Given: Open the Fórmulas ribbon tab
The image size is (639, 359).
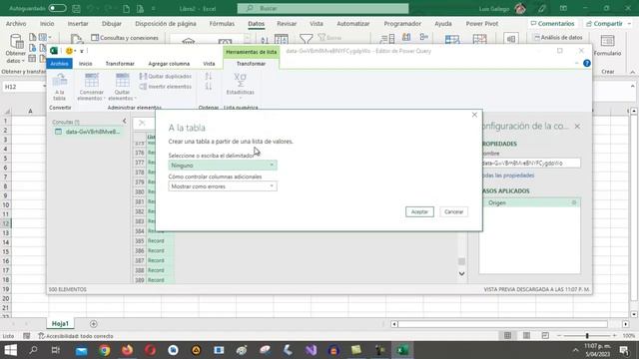Looking at the screenshot, I should pyautogui.click(x=222, y=24).
